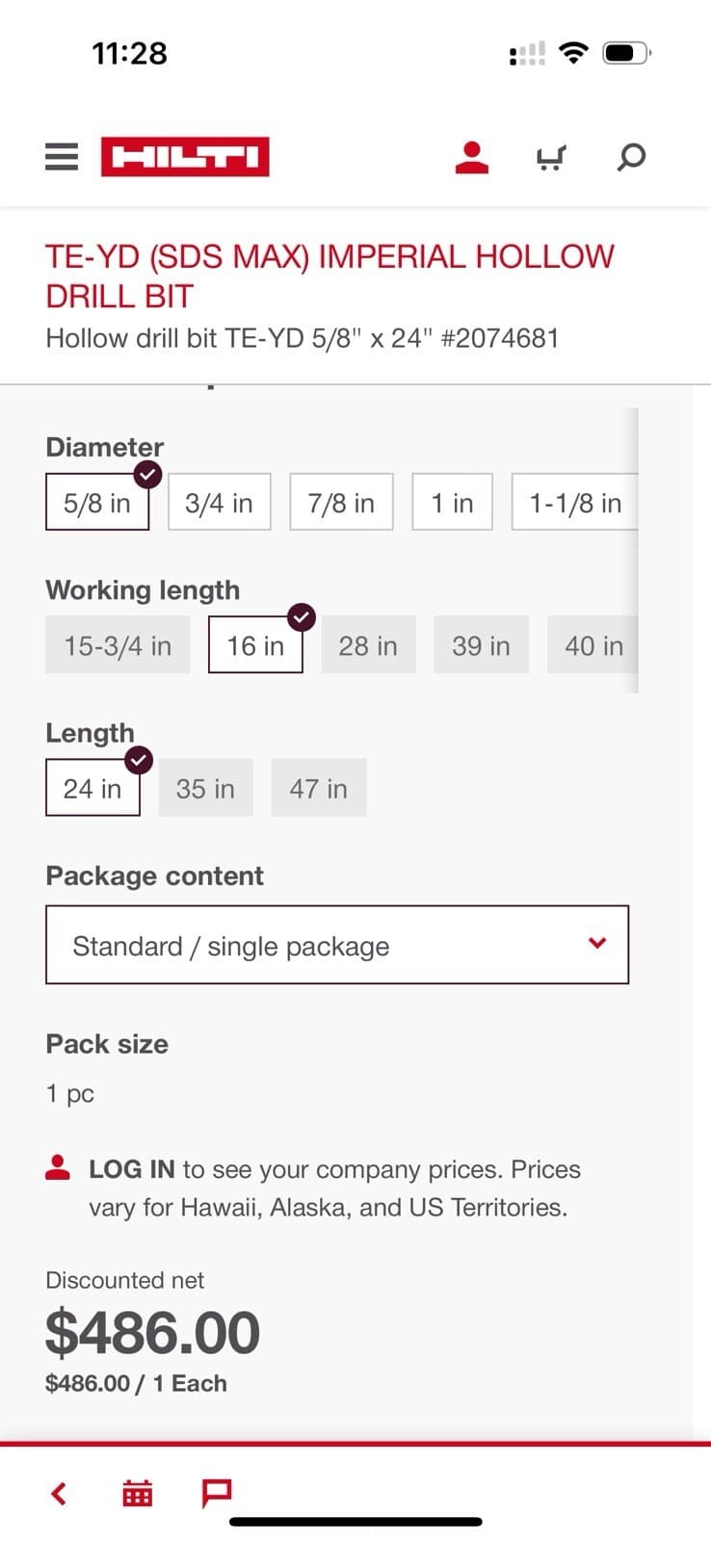Select the 1 in diameter button
Image resolution: width=711 pixels, height=1541 pixels.
tap(452, 503)
